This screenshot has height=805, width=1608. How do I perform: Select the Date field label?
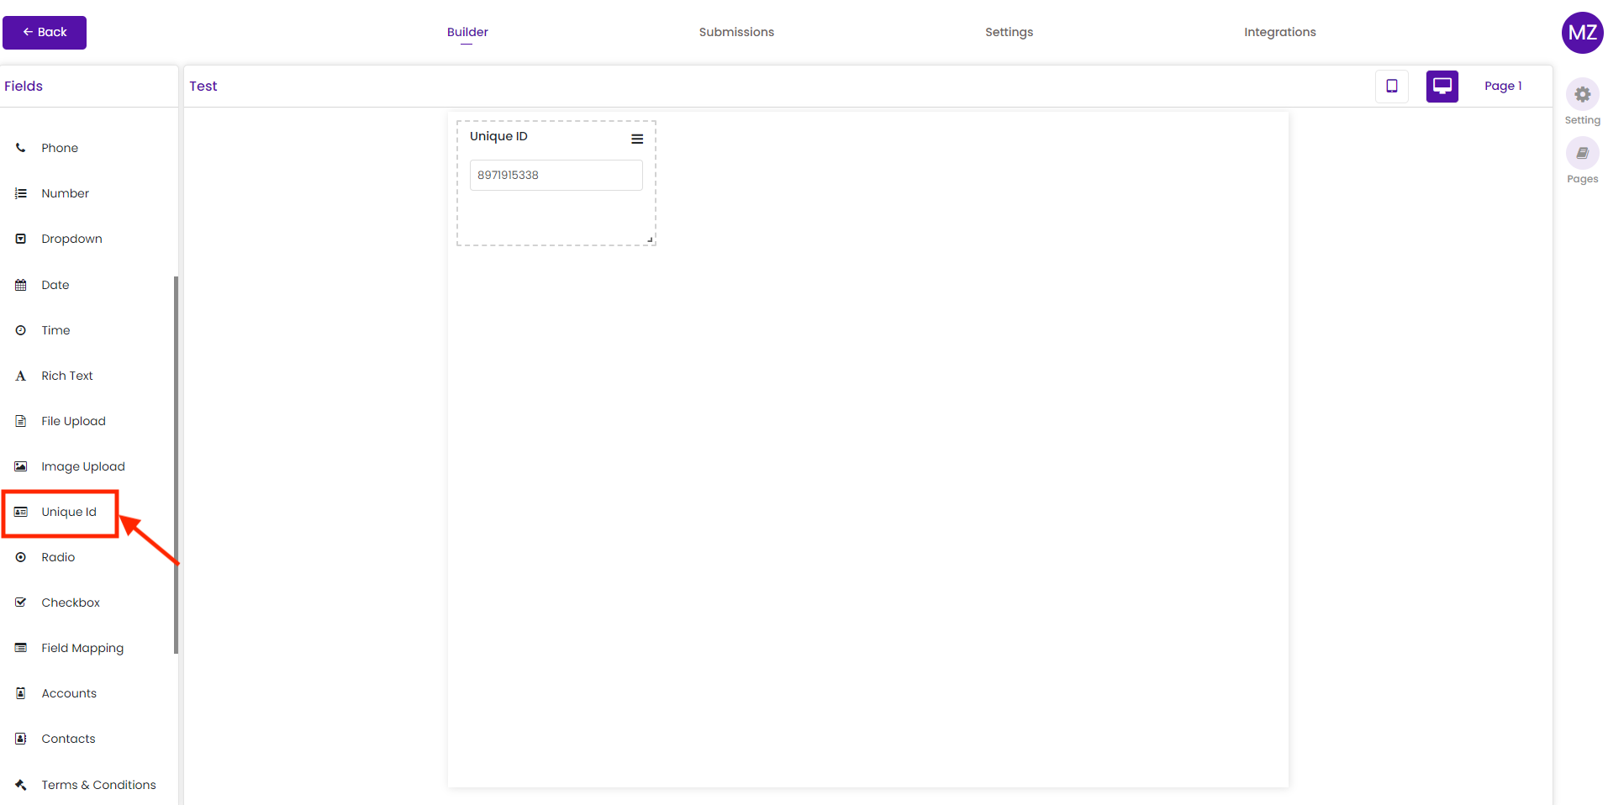pos(55,285)
